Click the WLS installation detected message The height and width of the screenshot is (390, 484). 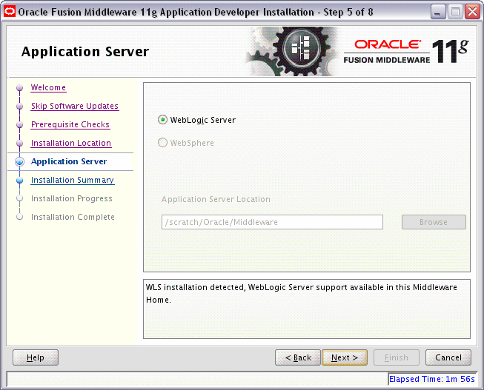point(301,293)
